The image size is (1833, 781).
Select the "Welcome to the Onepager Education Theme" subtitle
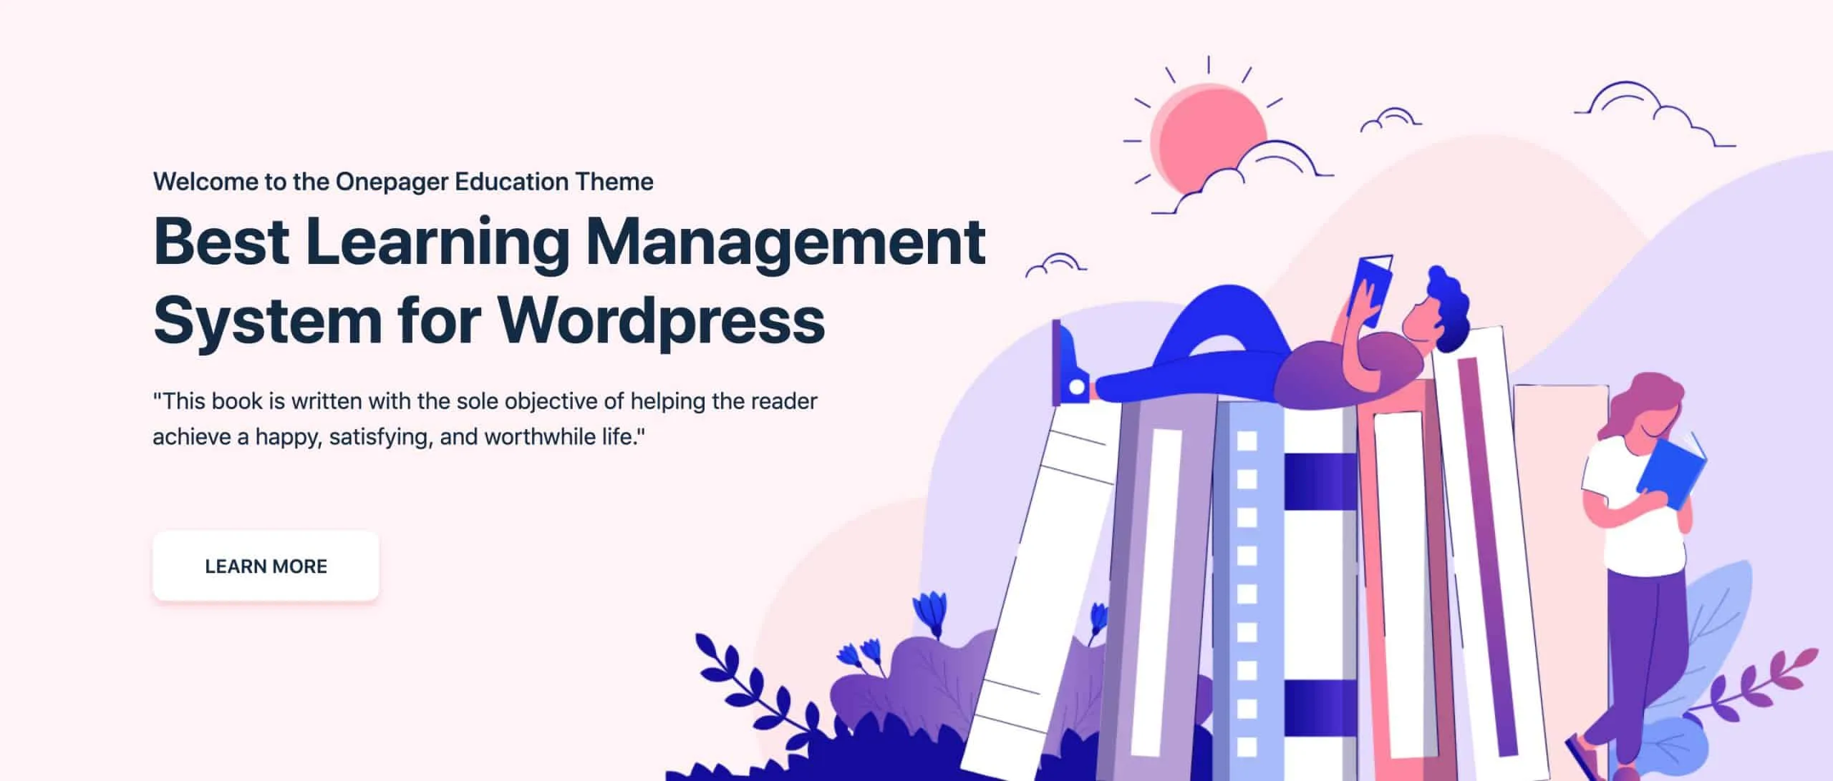tap(403, 182)
